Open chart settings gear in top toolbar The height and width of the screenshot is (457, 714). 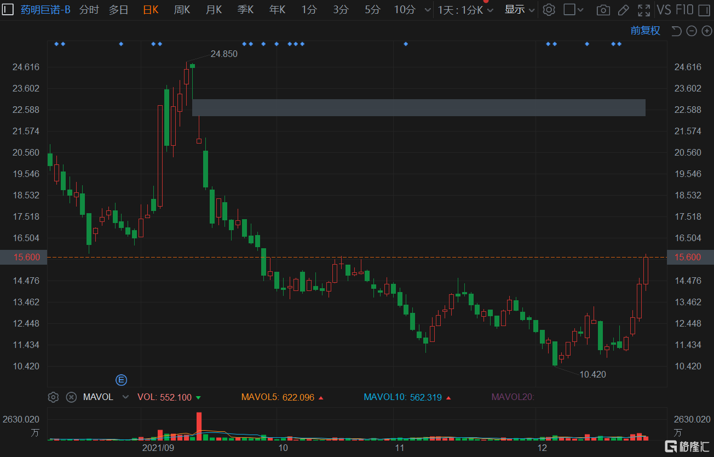549,10
